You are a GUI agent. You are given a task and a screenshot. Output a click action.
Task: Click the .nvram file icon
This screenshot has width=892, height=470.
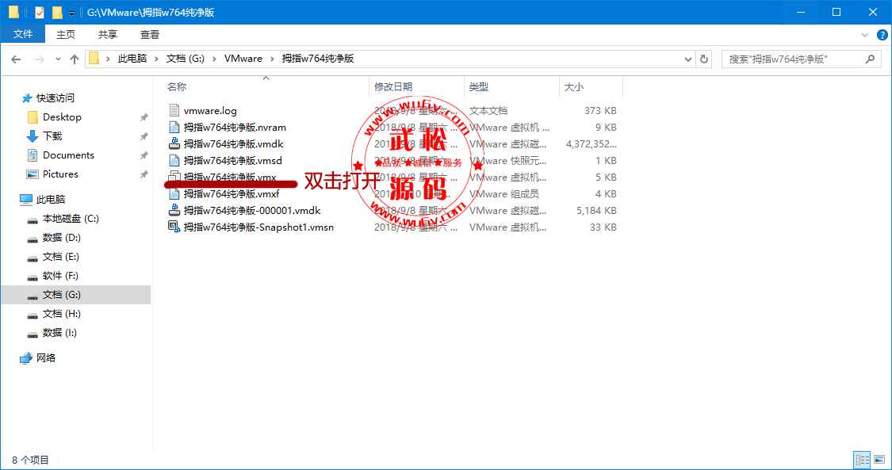tap(174, 127)
